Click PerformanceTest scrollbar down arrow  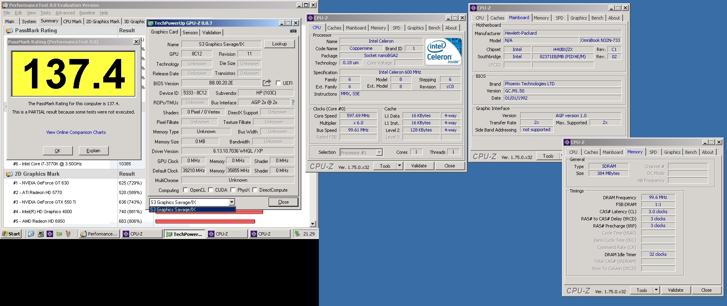pos(313,224)
